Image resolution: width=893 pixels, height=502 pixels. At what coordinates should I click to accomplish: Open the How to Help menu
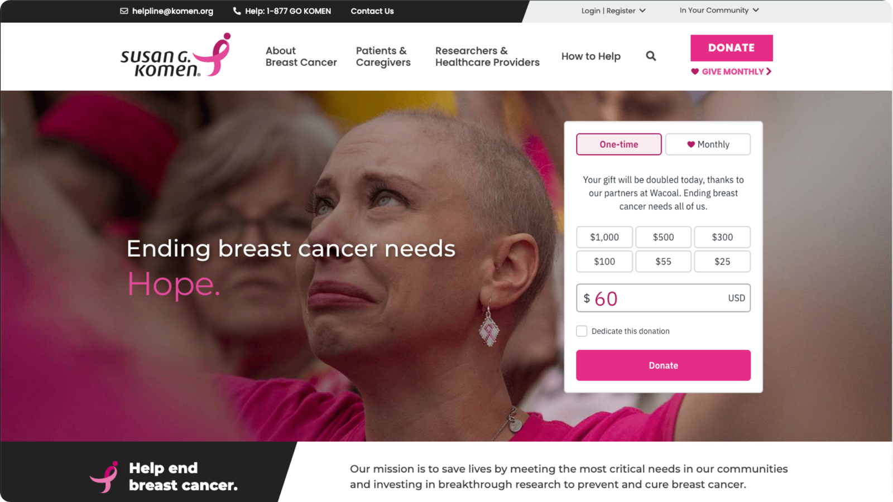tap(591, 56)
